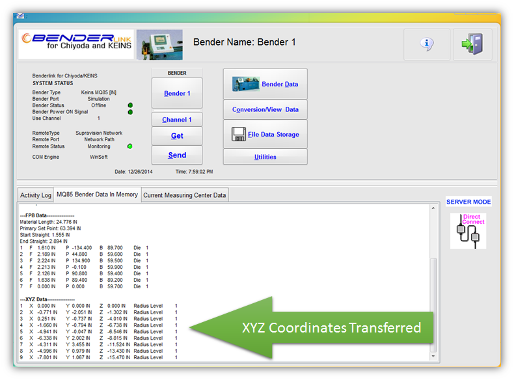514x380 pixels.
Task: Open File Data Storage
Action: pyautogui.click(x=265, y=134)
